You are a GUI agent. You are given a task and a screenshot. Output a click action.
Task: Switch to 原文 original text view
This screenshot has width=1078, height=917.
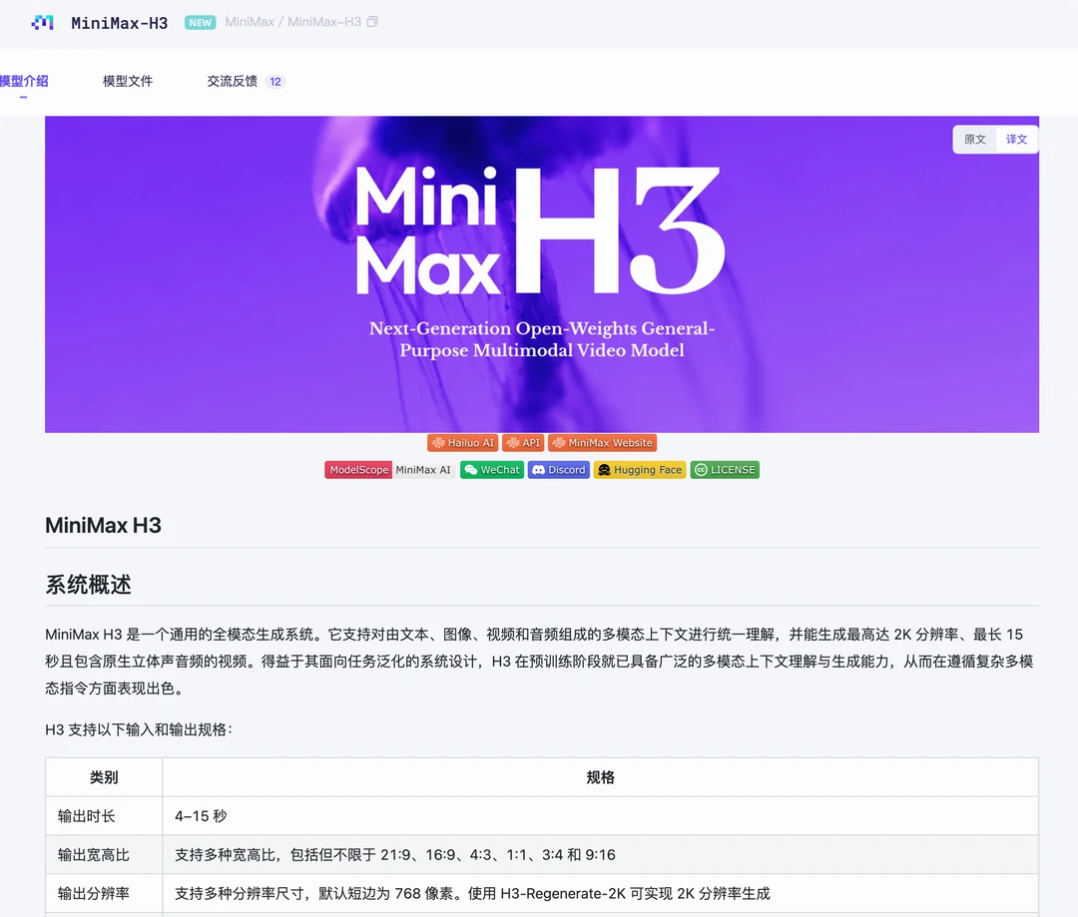(x=975, y=140)
